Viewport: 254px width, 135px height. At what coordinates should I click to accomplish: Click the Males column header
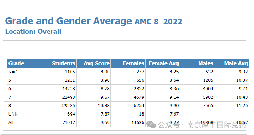[197, 63]
